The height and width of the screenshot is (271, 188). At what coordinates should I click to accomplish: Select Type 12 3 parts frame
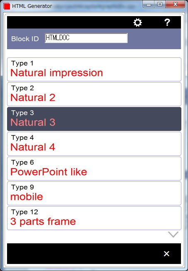pyautogui.click(x=94, y=218)
